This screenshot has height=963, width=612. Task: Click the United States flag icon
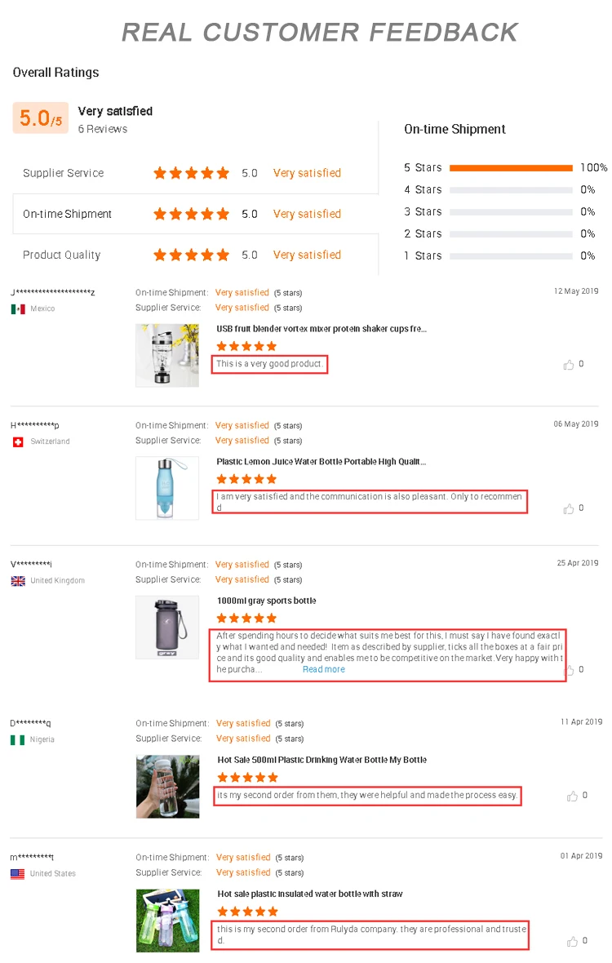click(x=18, y=874)
